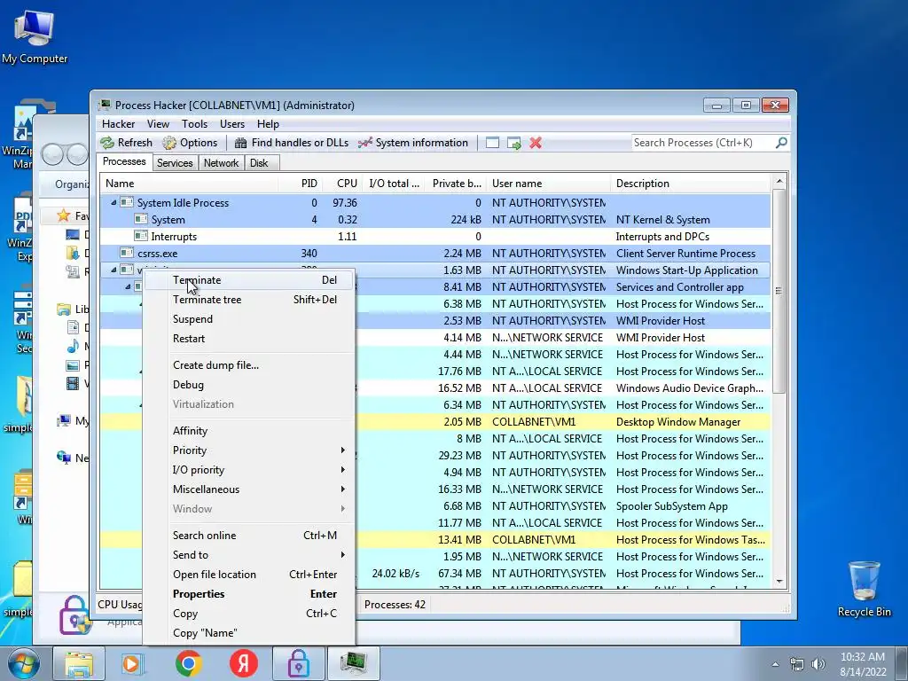Click Create dump file... entry

click(249, 364)
